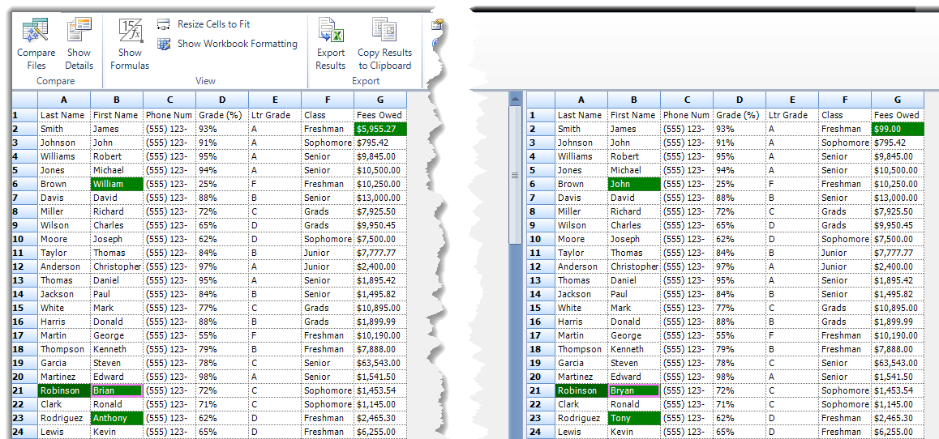Select highlighted John cell in Brown row, right grid

(x=634, y=184)
